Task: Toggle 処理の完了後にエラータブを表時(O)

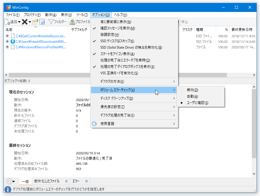Action: point(134,60)
